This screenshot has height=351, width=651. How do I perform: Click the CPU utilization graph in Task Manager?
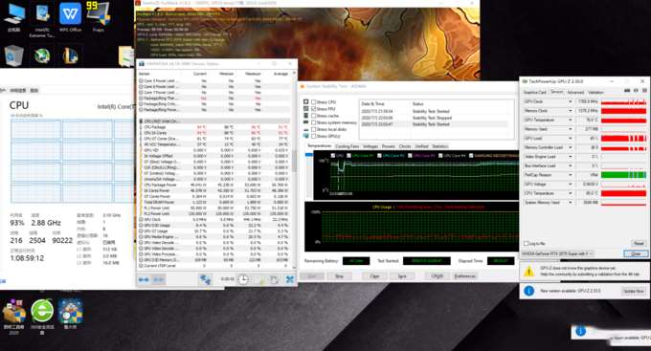72,161
